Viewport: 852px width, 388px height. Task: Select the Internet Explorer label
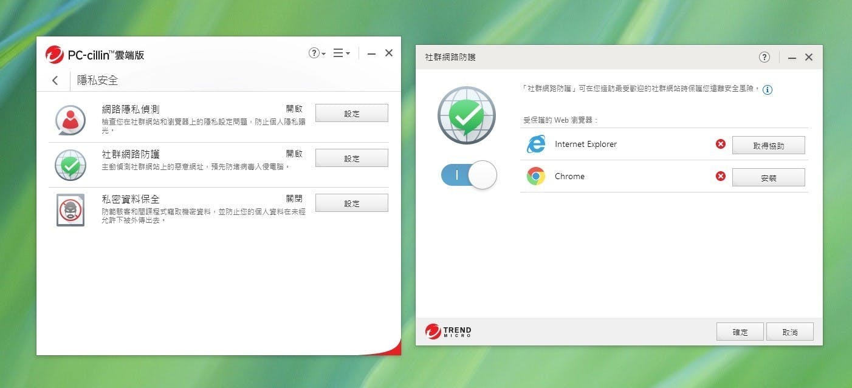586,145
